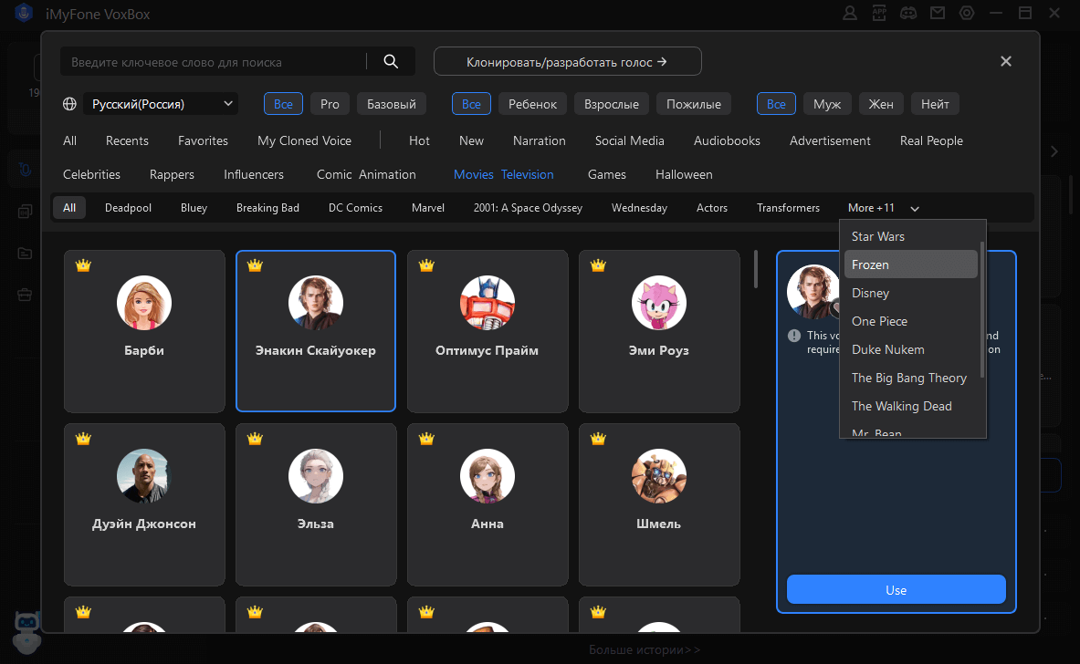
Task: Select the Breaking Bad subcategory
Action: tap(267, 208)
